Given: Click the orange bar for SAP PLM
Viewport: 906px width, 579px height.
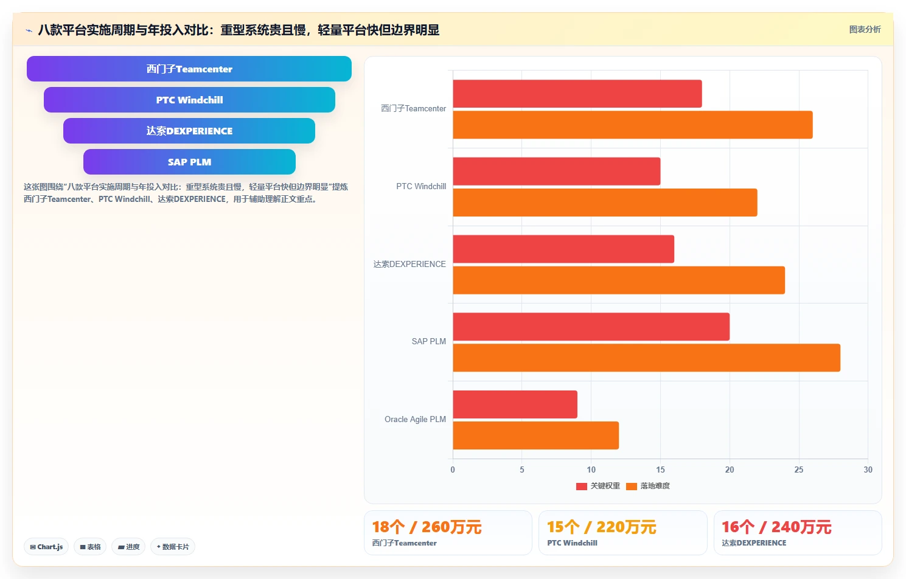Looking at the screenshot, I should pos(647,358).
